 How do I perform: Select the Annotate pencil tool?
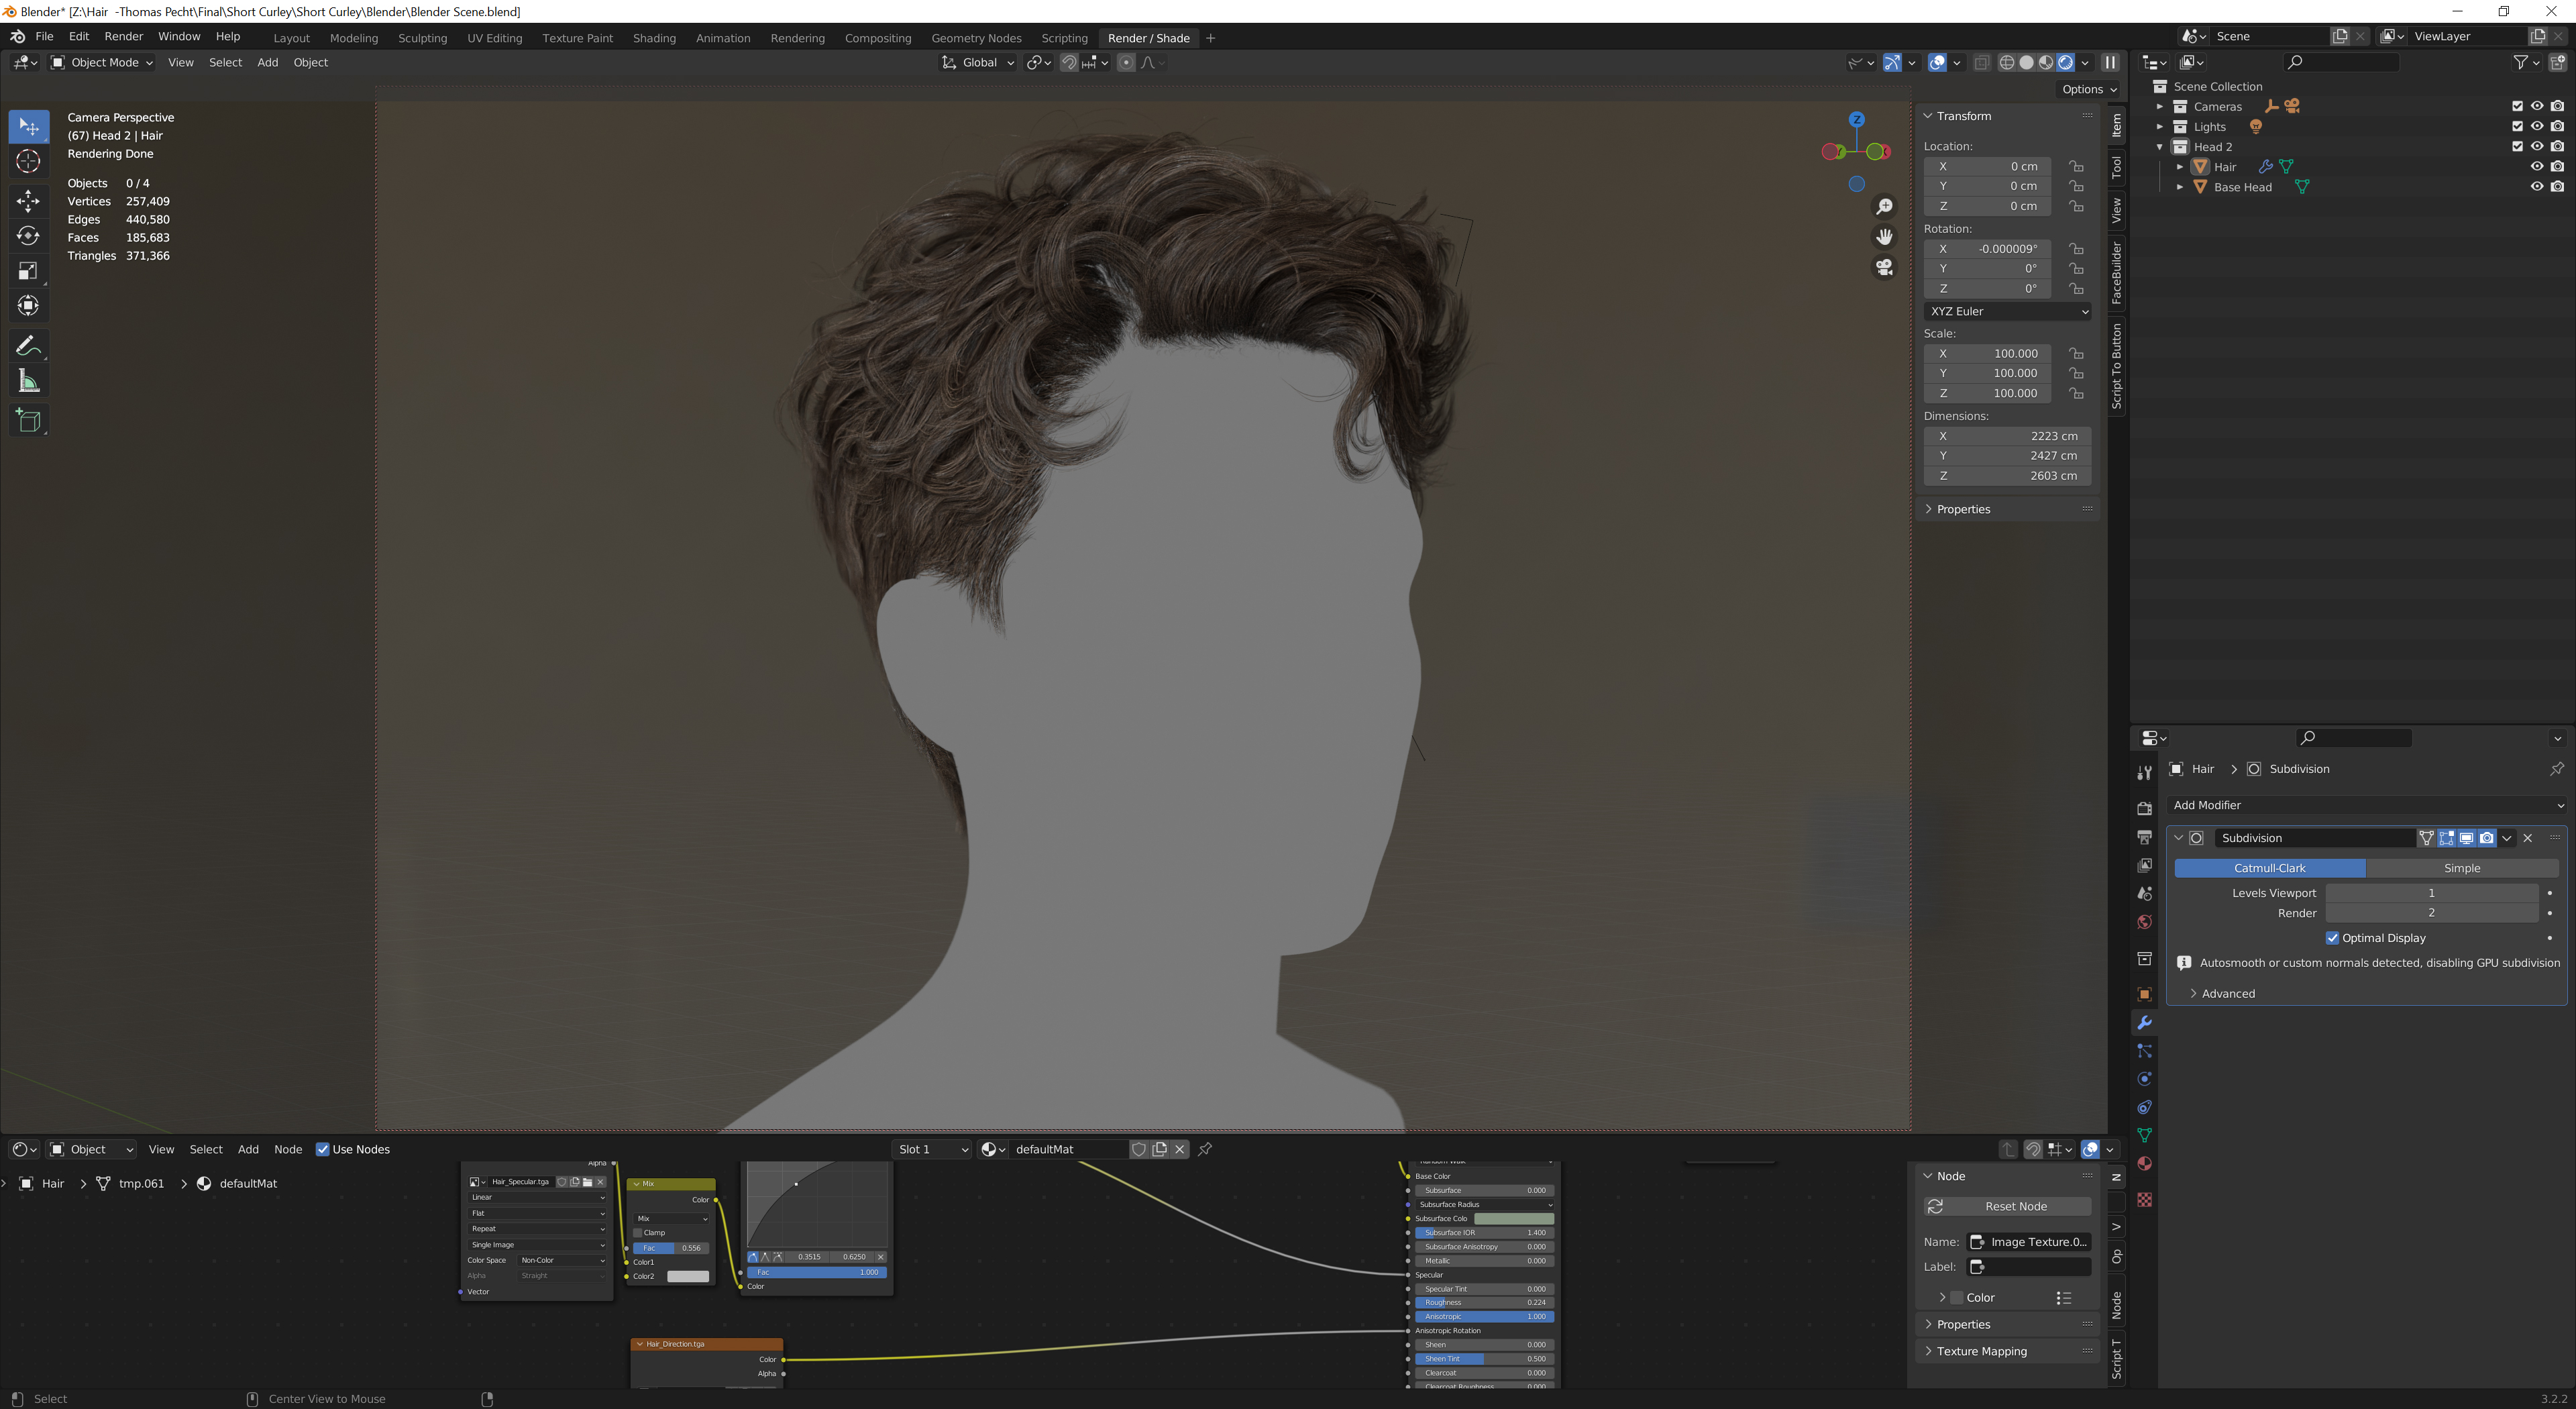tap(28, 346)
